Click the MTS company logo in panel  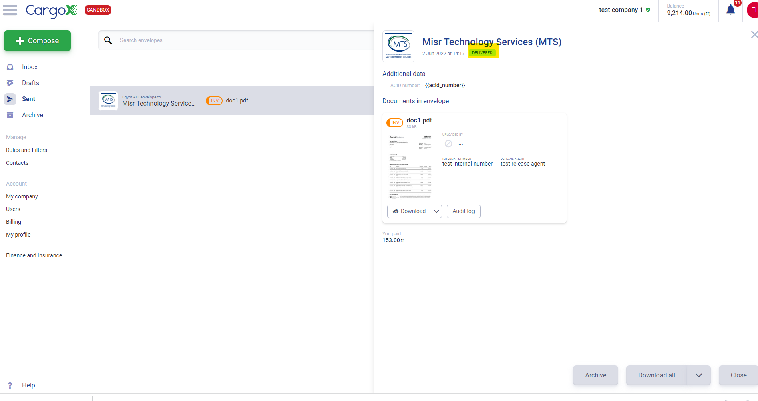(x=398, y=46)
